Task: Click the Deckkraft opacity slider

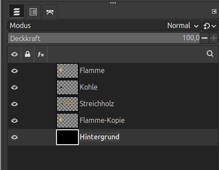Action: coord(104,38)
